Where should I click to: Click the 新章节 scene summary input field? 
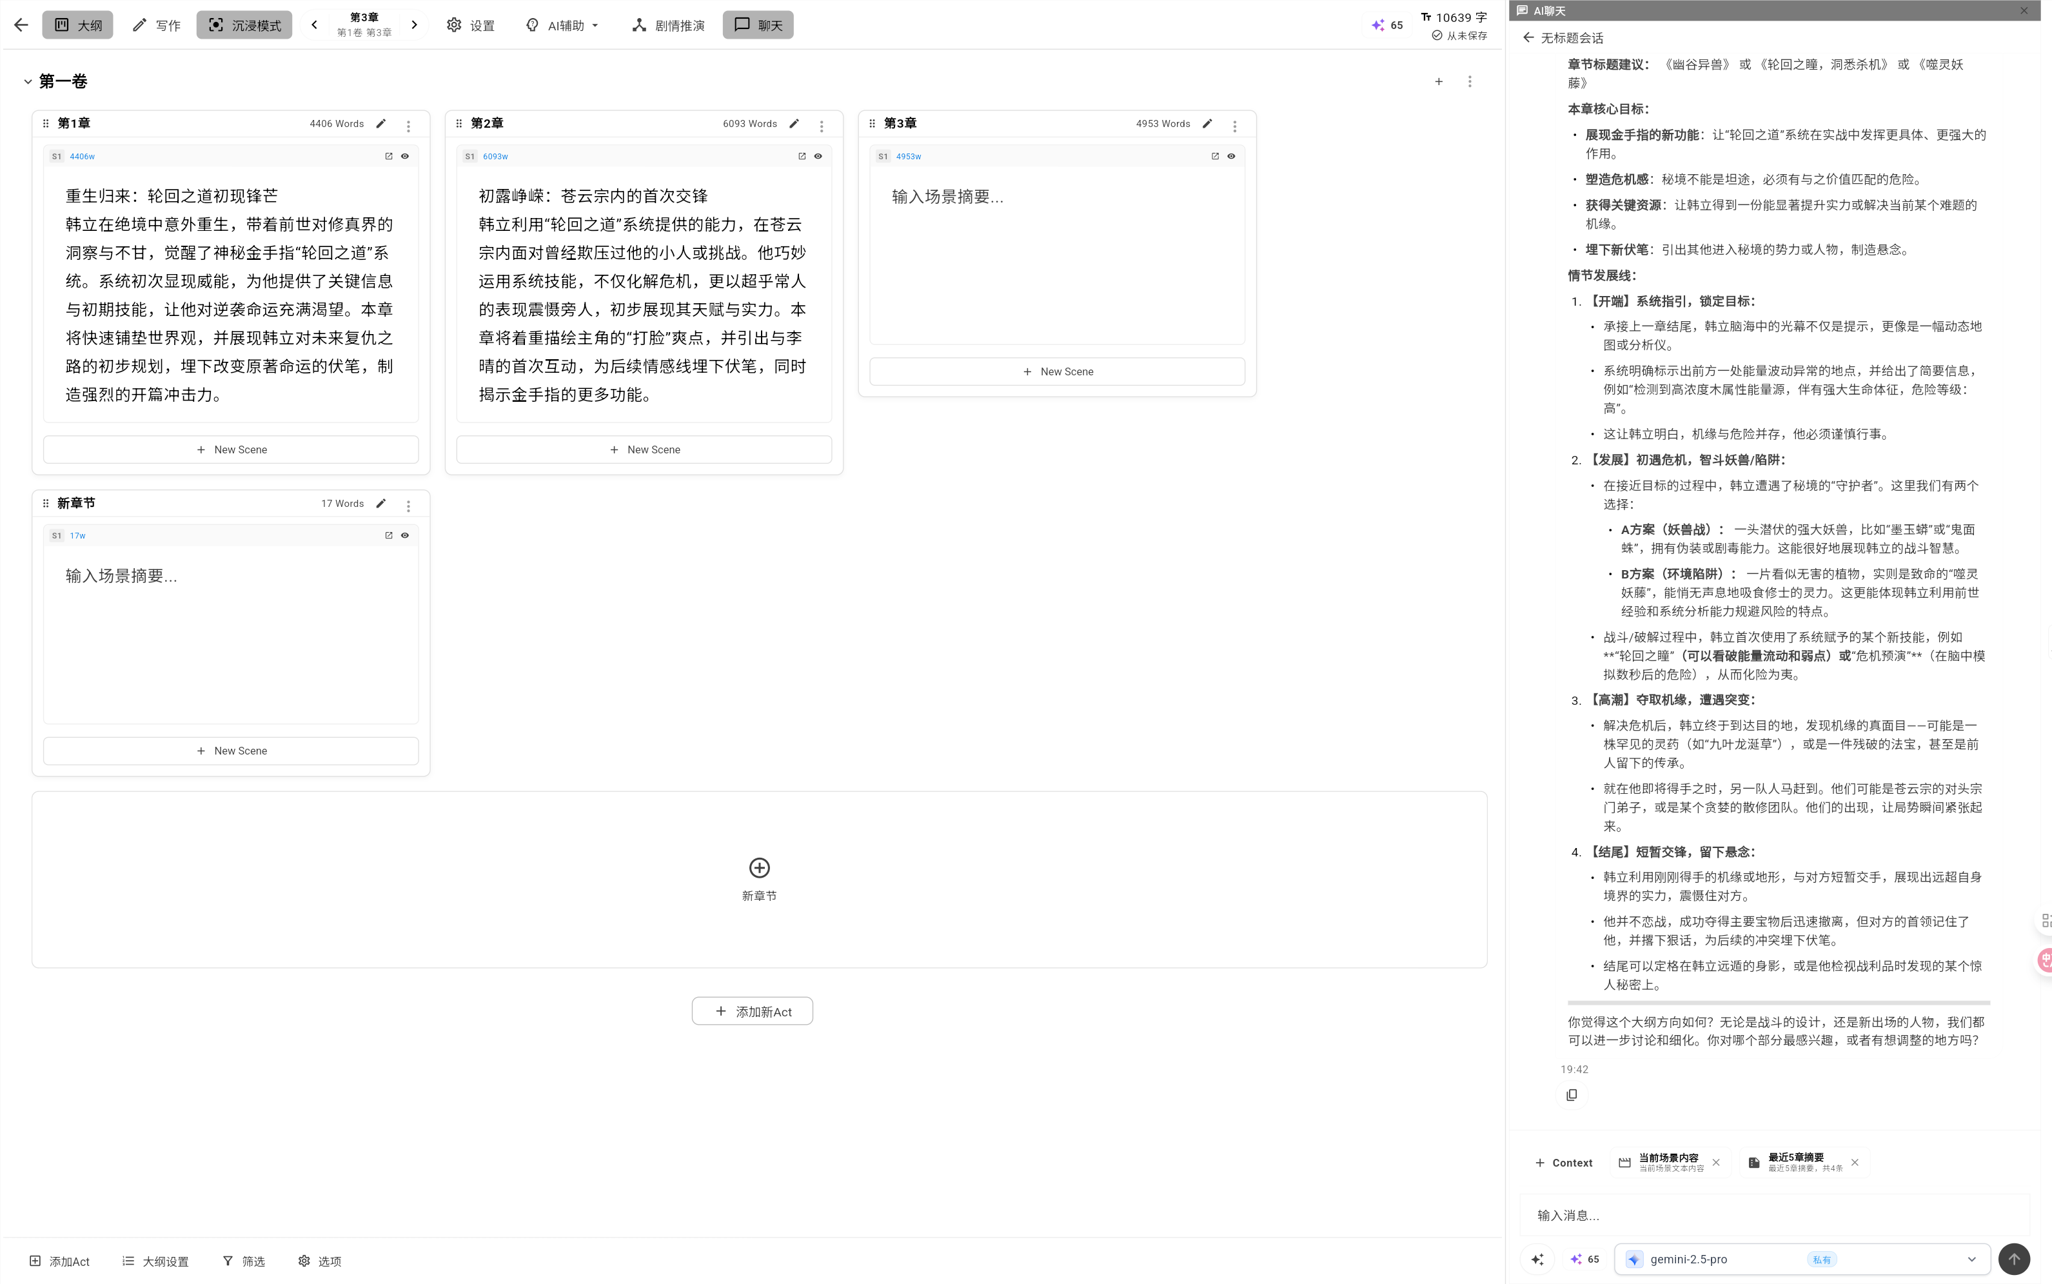[x=231, y=635]
